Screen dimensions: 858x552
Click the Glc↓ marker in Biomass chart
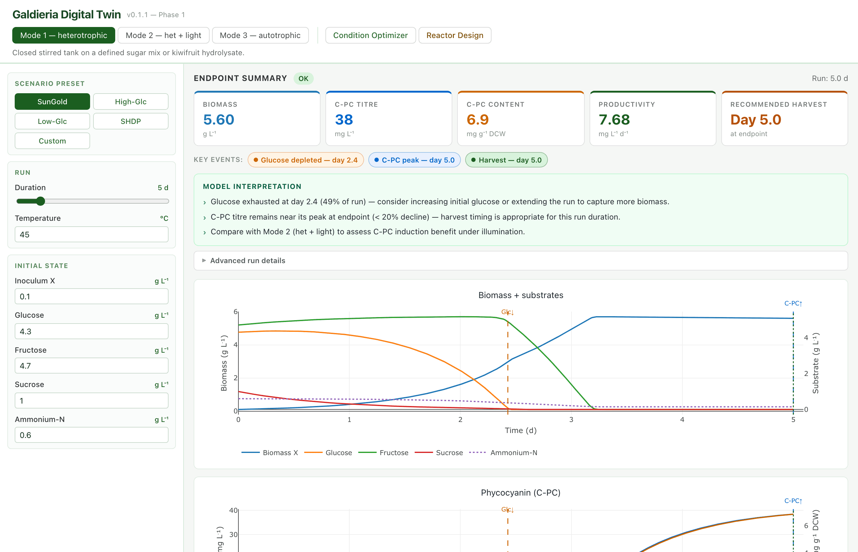tap(507, 312)
